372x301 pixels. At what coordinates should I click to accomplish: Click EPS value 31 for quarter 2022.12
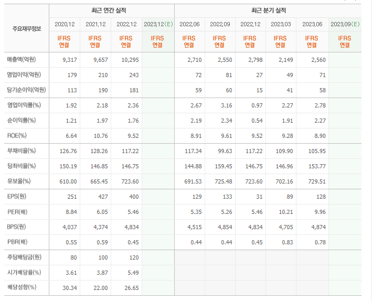pyautogui.click(x=259, y=197)
